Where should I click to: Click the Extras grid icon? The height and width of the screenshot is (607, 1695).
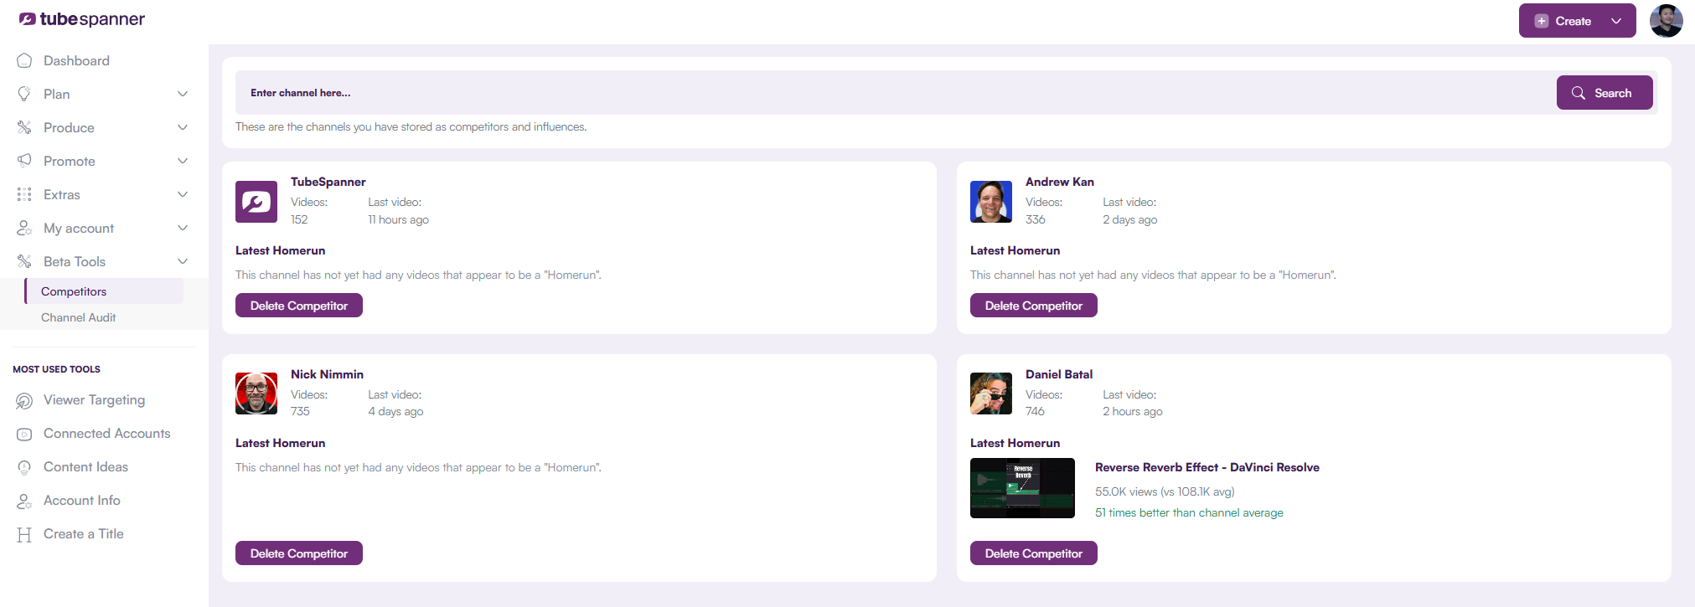coord(24,194)
